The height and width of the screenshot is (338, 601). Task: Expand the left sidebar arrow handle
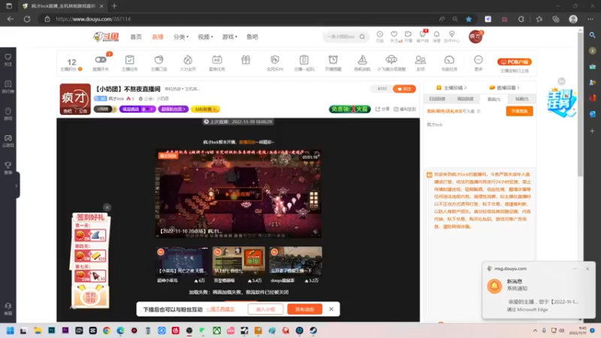tap(16, 186)
